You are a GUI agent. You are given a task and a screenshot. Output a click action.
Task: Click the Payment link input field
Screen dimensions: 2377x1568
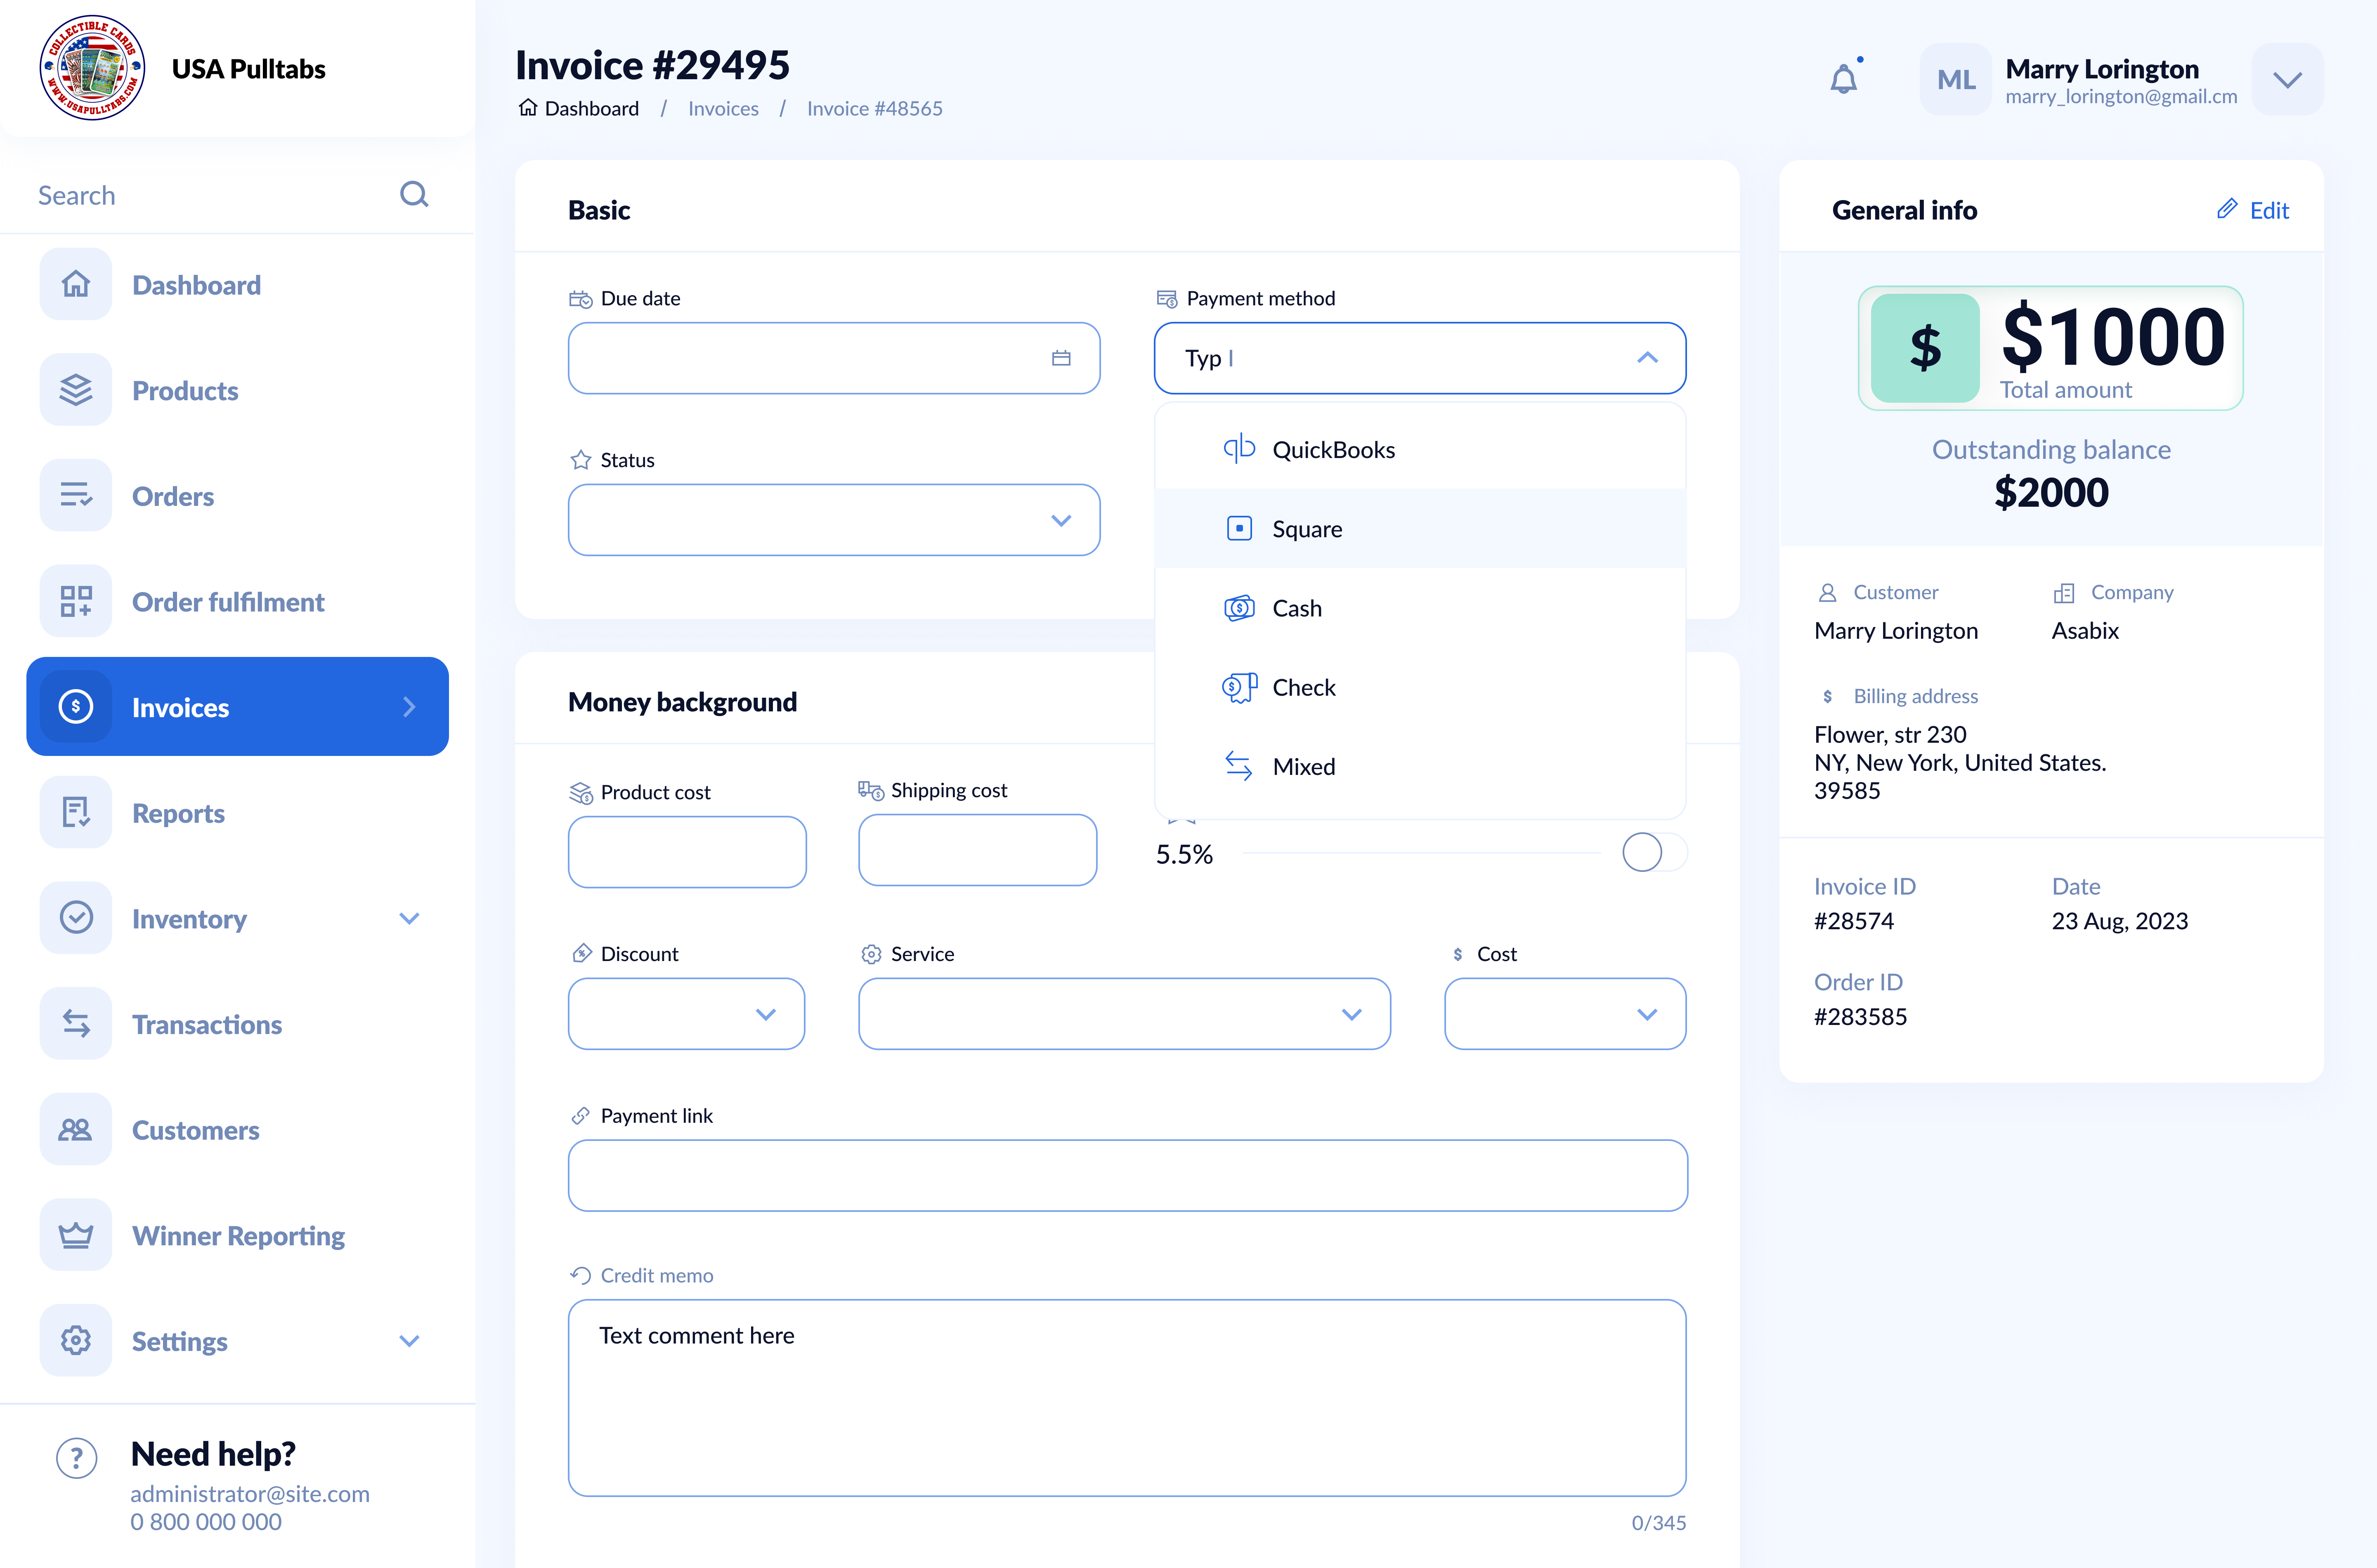[1127, 1175]
